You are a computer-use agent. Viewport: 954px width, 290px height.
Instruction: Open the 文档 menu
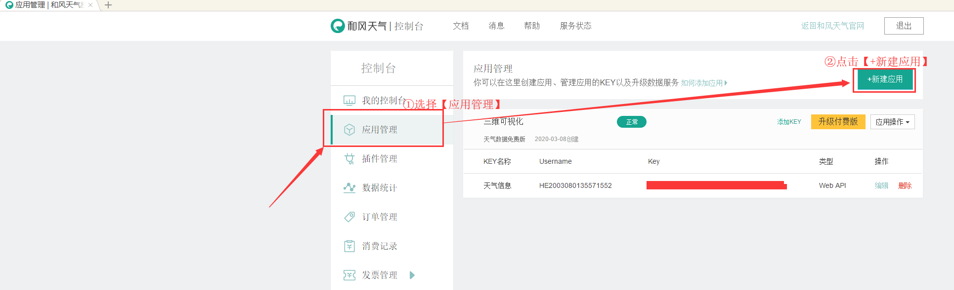pos(461,26)
